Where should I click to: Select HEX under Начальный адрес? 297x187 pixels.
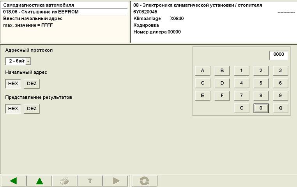tap(13, 84)
